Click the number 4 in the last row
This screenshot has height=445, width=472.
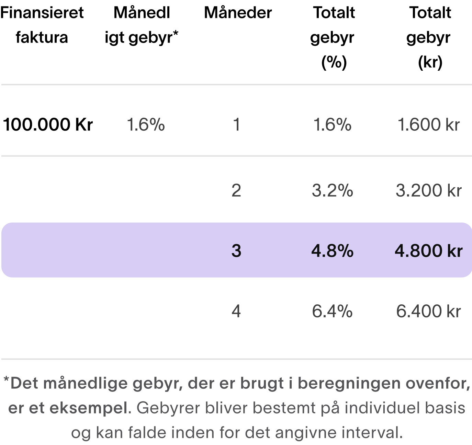click(x=236, y=312)
